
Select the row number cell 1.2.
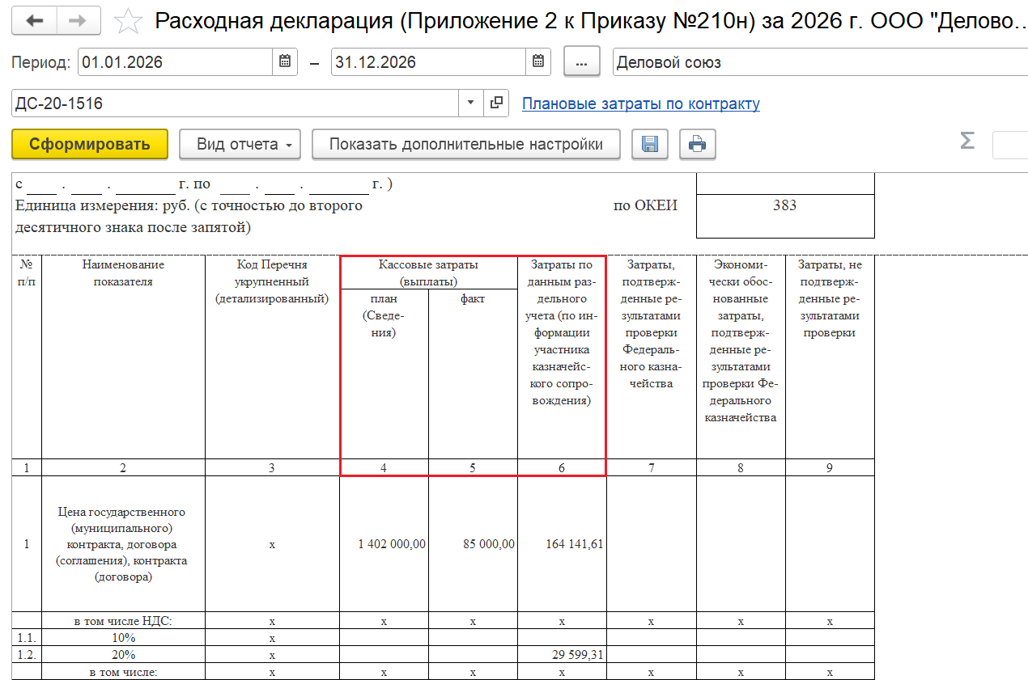[x=27, y=655]
